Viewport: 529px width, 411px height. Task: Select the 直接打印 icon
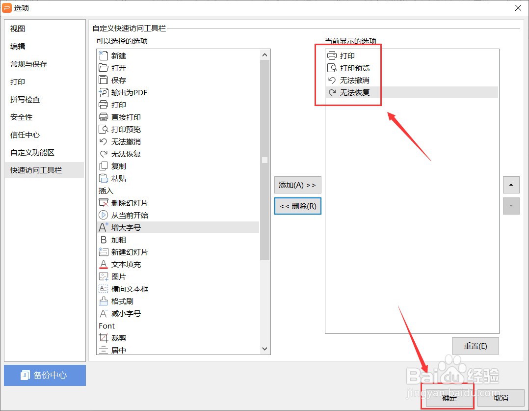(x=103, y=117)
